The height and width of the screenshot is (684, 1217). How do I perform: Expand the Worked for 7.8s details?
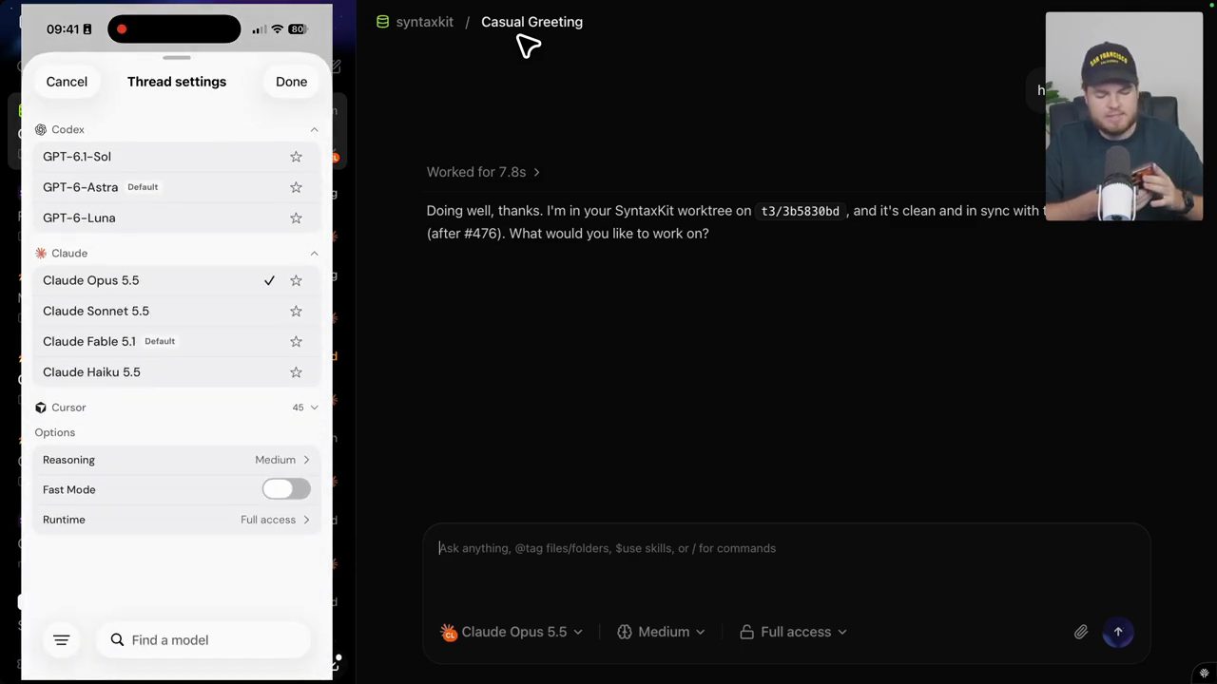coord(483,172)
